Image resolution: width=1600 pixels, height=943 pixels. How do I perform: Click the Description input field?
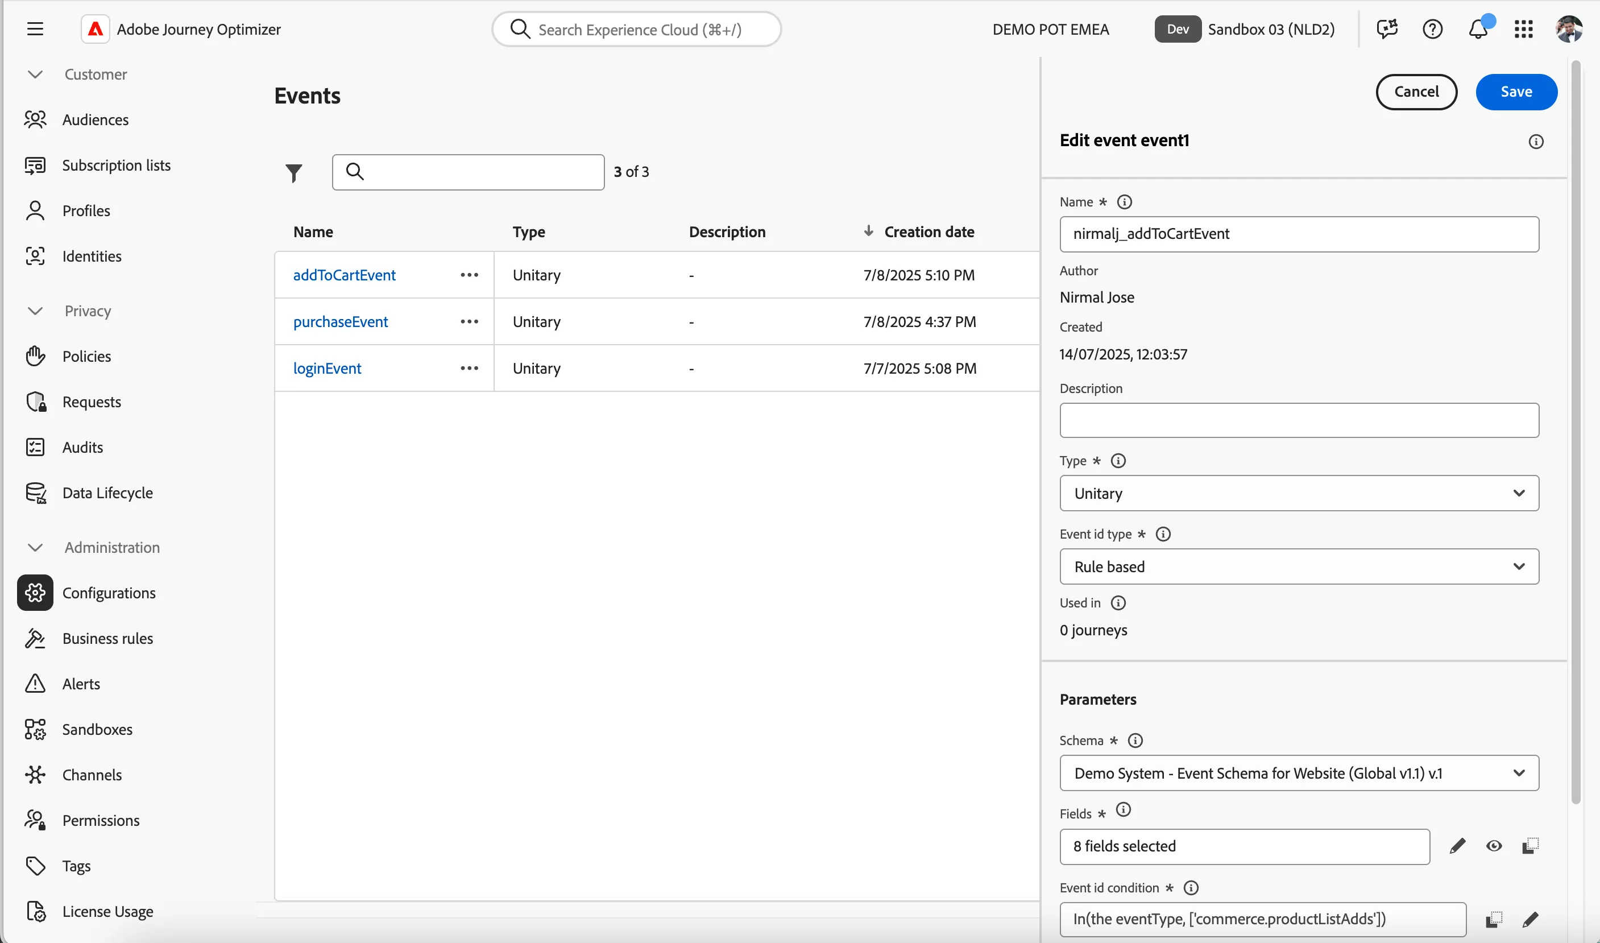[1299, 420]
